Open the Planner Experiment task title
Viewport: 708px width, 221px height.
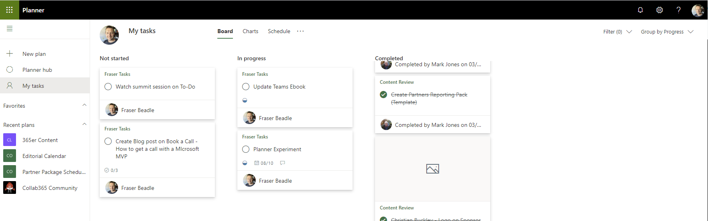click(277, 149)
